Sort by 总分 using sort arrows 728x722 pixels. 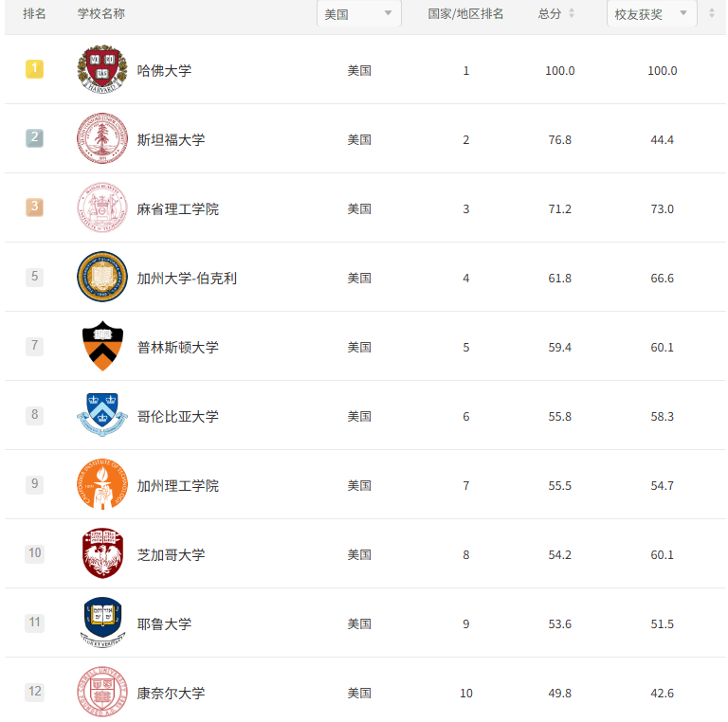(x=572, y=13)
